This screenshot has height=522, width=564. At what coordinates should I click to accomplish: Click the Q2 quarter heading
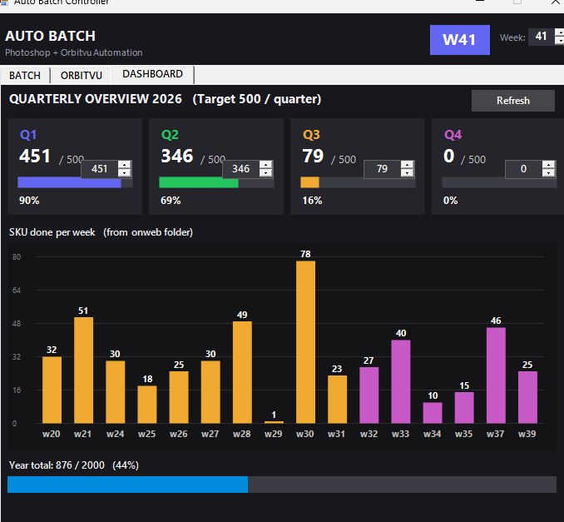click(170, 135)
